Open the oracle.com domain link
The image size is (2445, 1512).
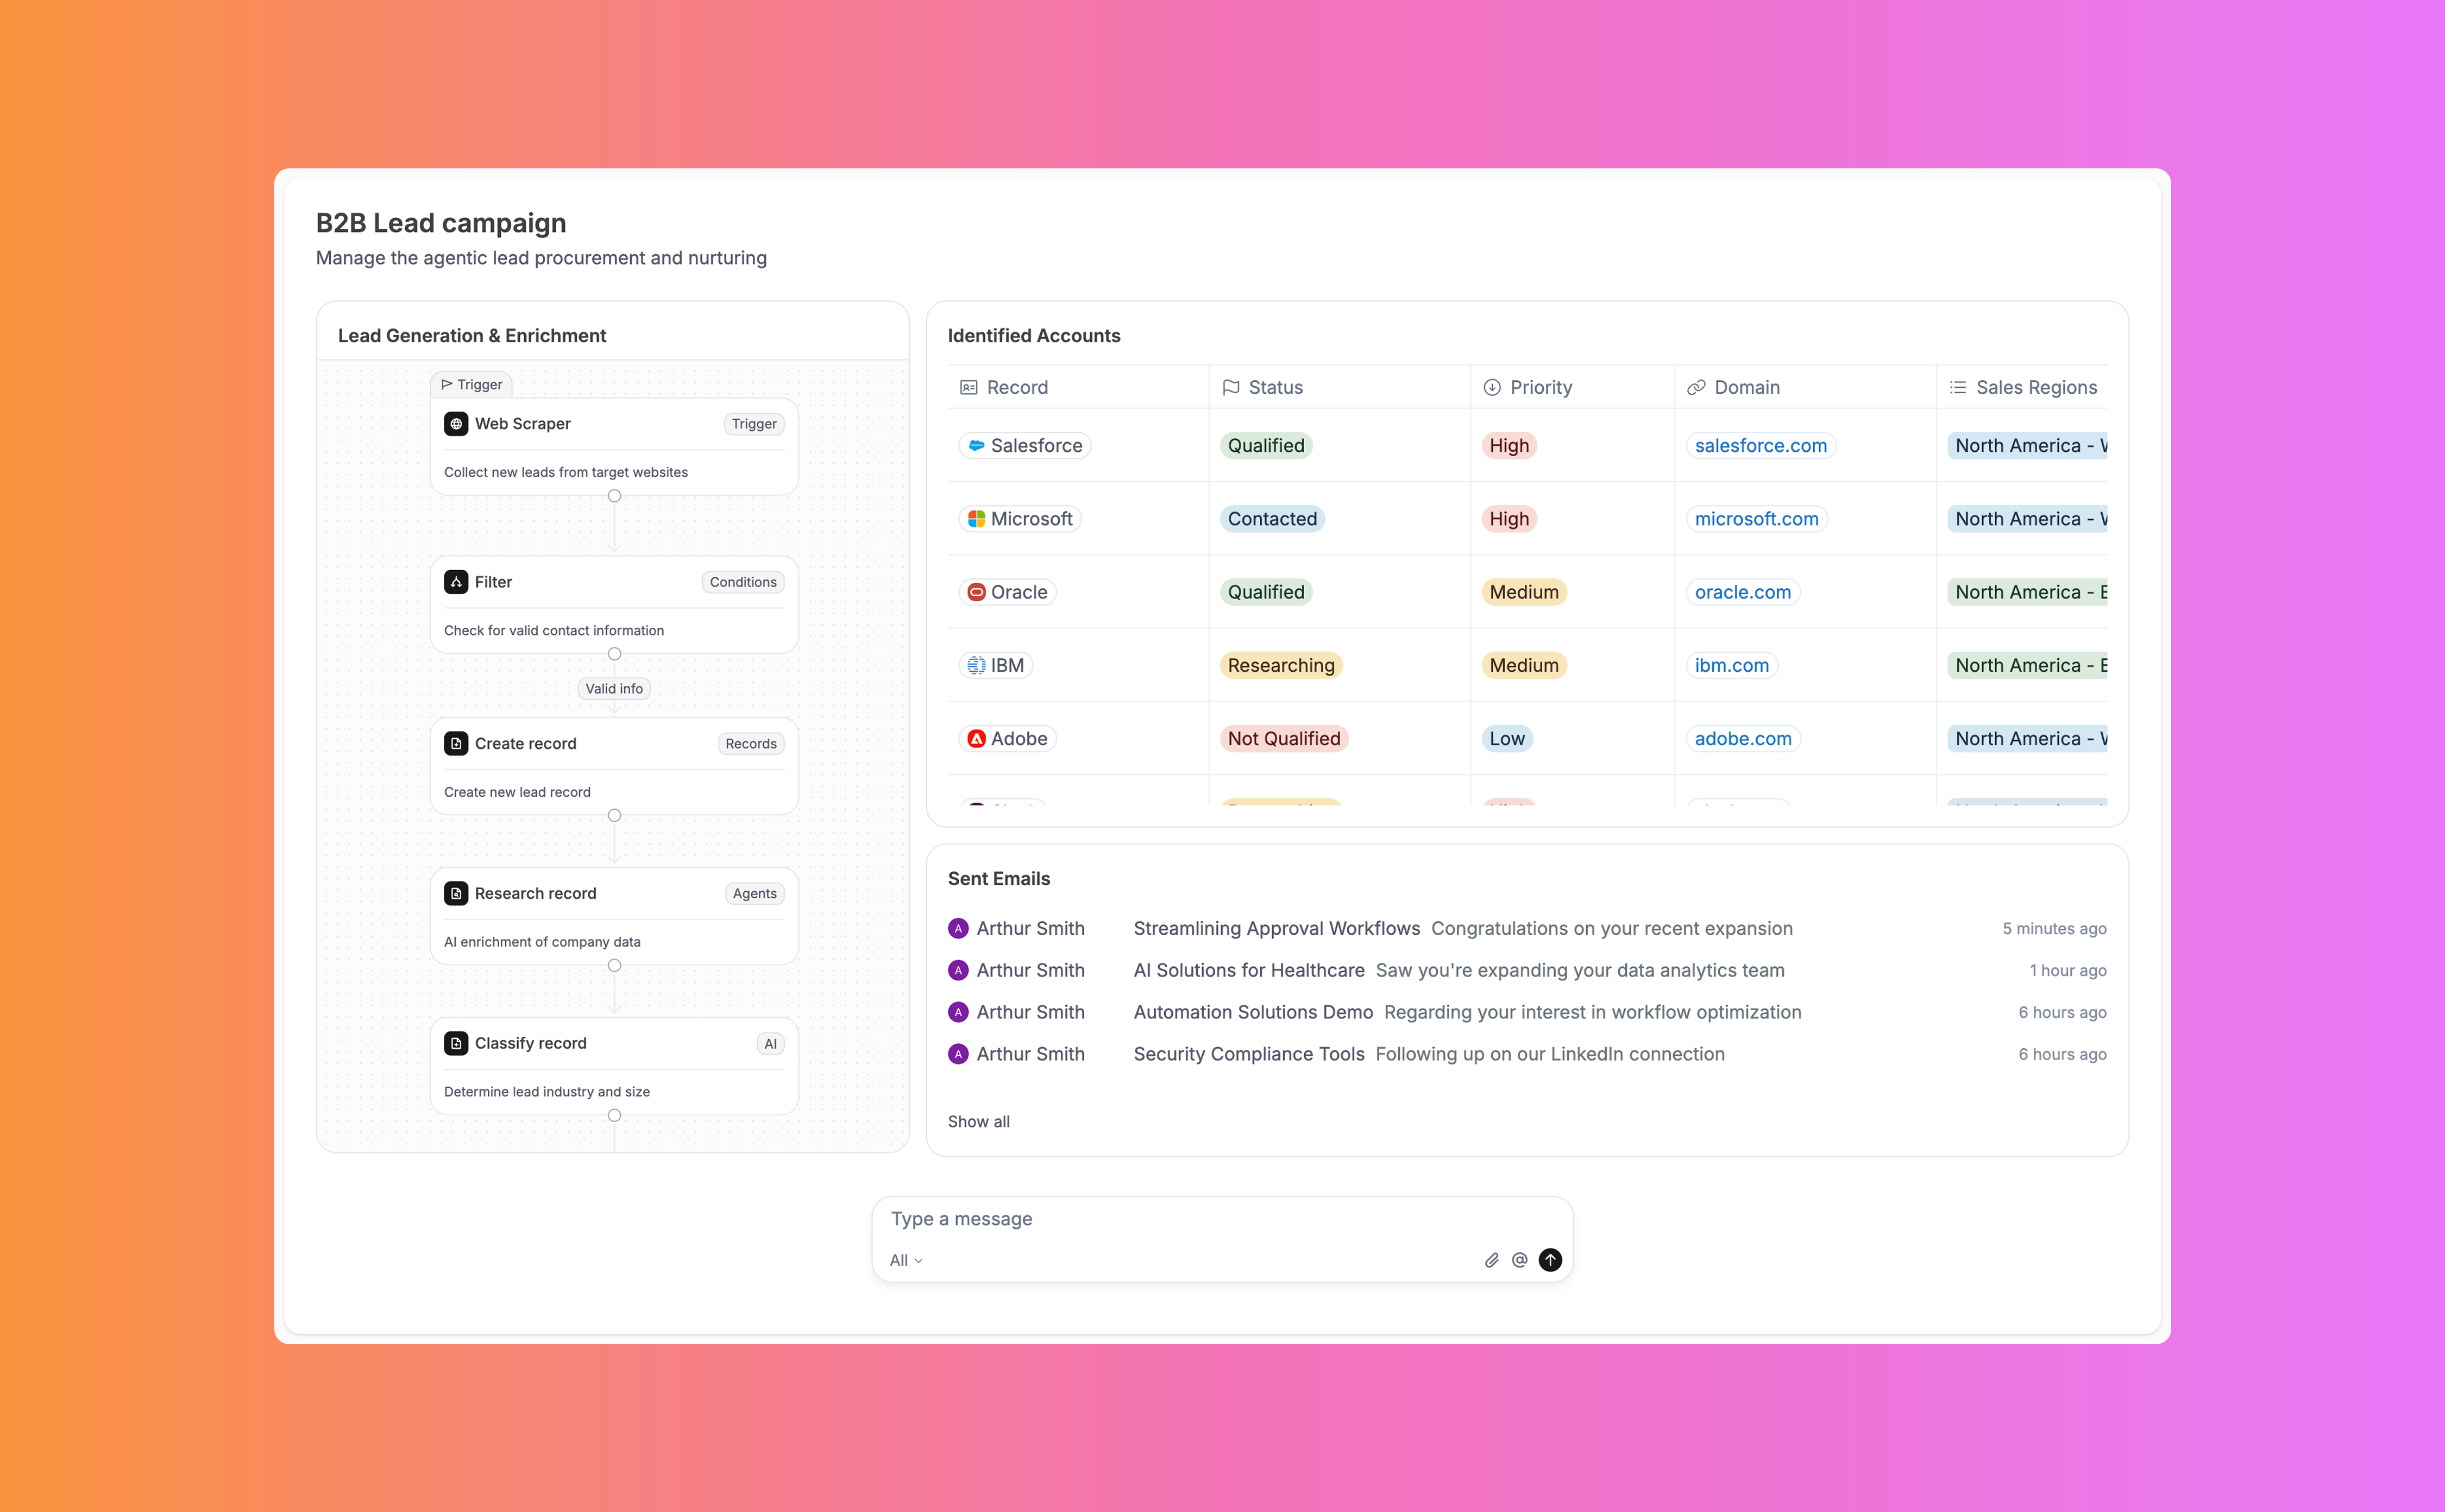[x=1742, y=592]
